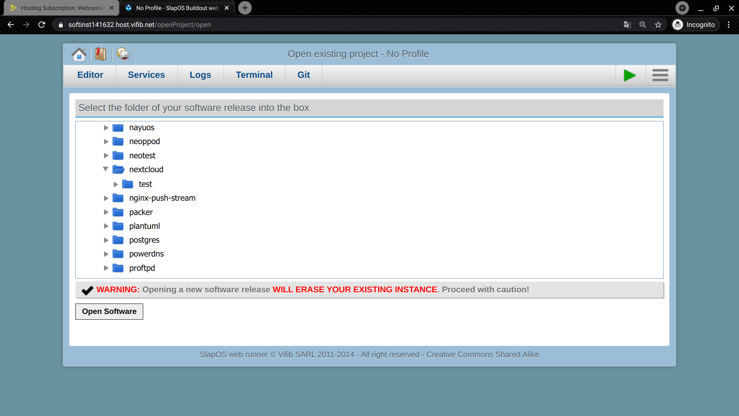Image resolution: width=739 pixels, height=416 pixels.
Task: Select the neoppod folder name
Action: click(x=145, y=141)
